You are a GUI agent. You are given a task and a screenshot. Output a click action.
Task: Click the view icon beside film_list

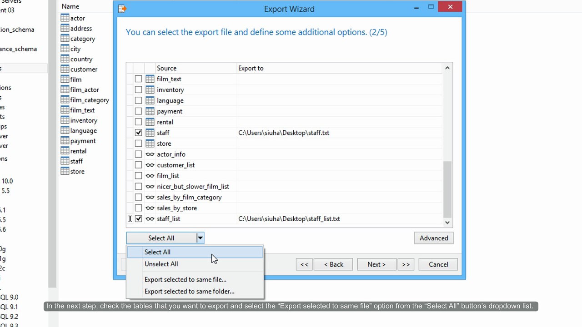point(150,176)
